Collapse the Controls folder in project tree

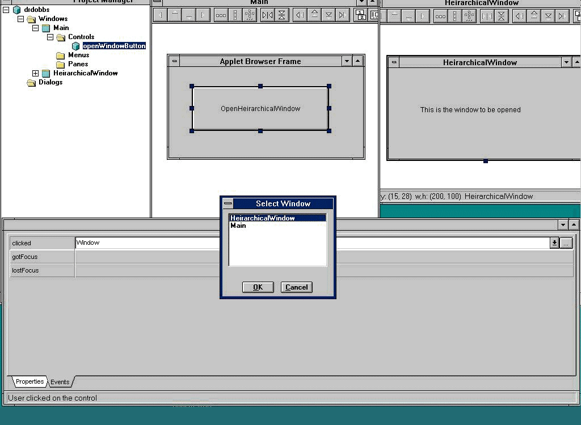50,37
